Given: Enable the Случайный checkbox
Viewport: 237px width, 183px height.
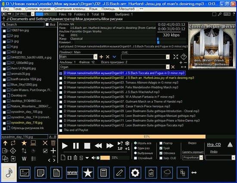Looking at the screenshot, I should (135, 158).
